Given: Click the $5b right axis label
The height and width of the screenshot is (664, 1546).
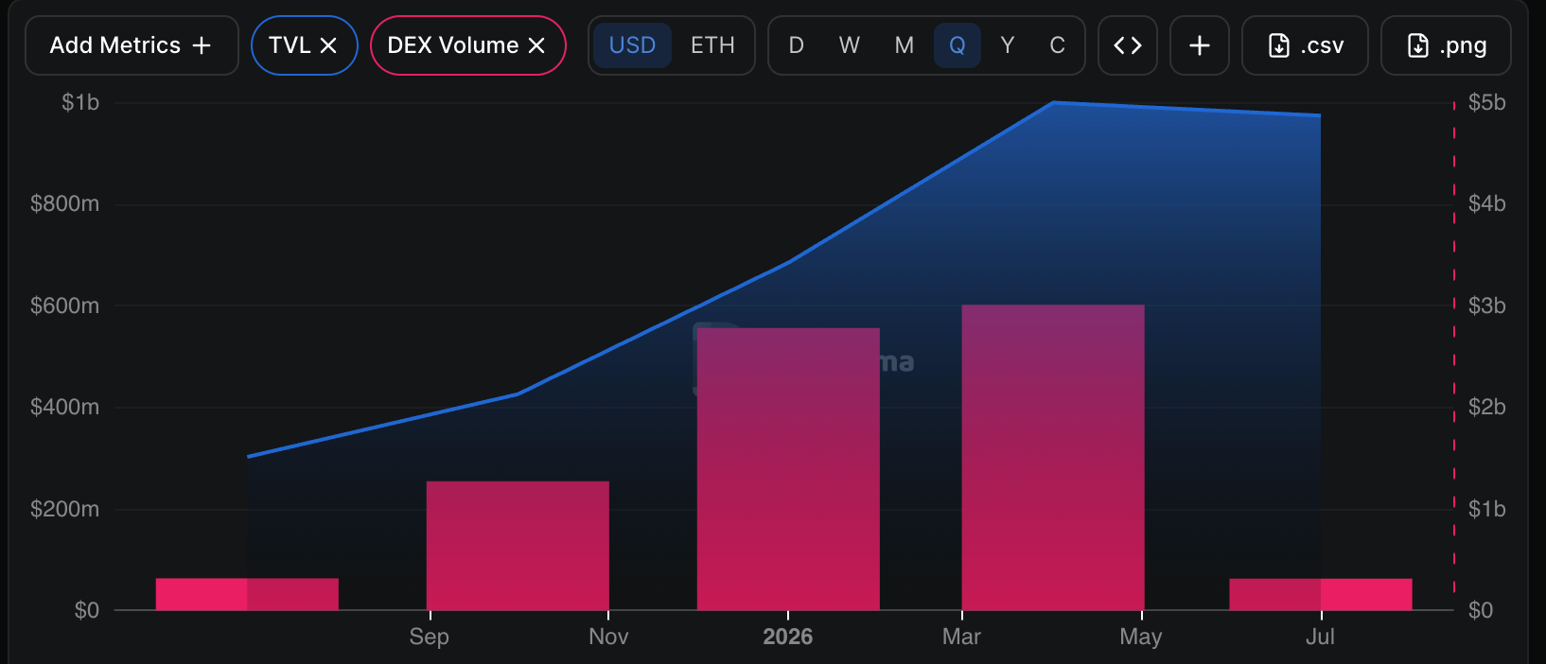Looking at the screenshot, I should point(1486,102).
